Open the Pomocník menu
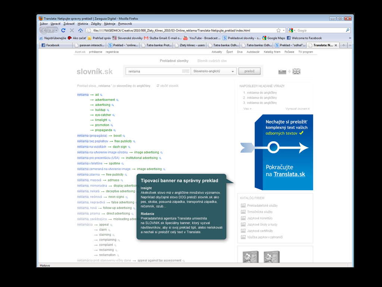This screenshot has height=287, width=382. pyautogui.click(x=125, y=24)
